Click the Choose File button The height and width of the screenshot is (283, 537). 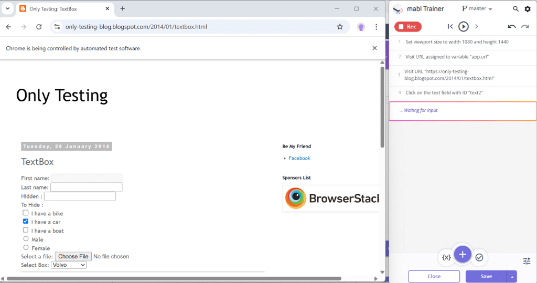pos(73,256)
